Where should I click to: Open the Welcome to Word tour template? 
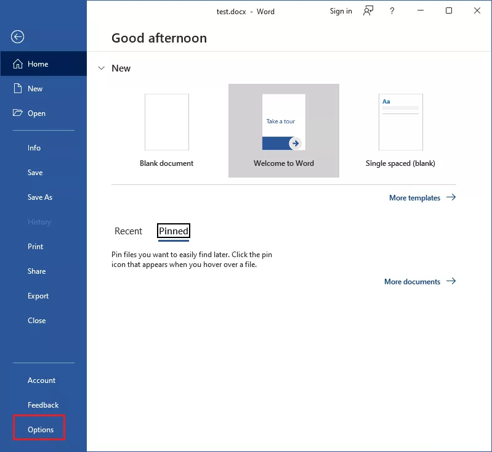click(284, 123)
